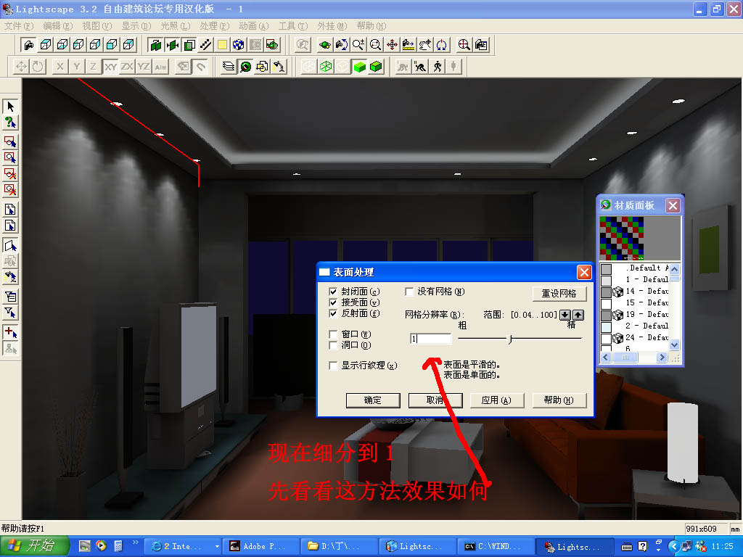743x557 pixels.
Task: Switch to green wireframe display mode
Action: click(x=326, y=67)
